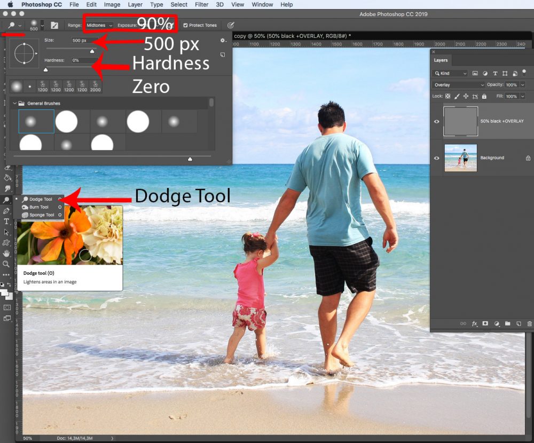534x443 pixels.
Task: Add a layer mask in Layers panel
Action: click(x=485, y=323)
